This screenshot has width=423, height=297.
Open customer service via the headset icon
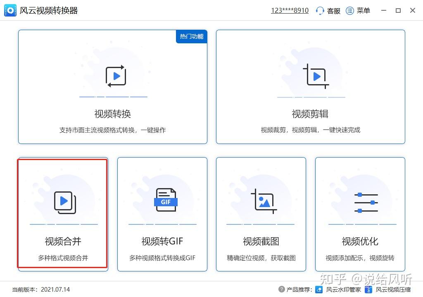(x=320, y=11)
